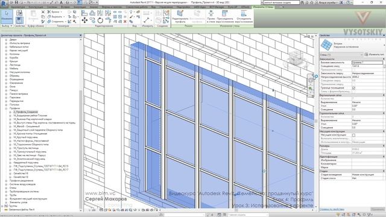Click the steering wheel on navigation bar
This screenshot has height=217, width=386.
click(311, 80)
